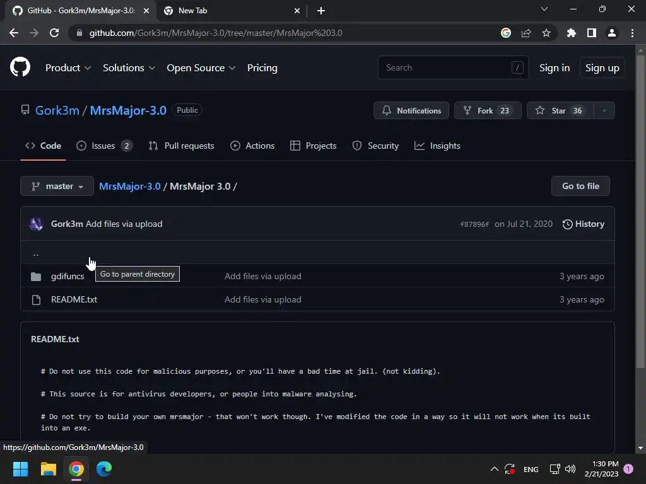Open the notification badge in the taskbar
Image resolution: width=646 pixels, height=484 pixels.
[628, 469]
